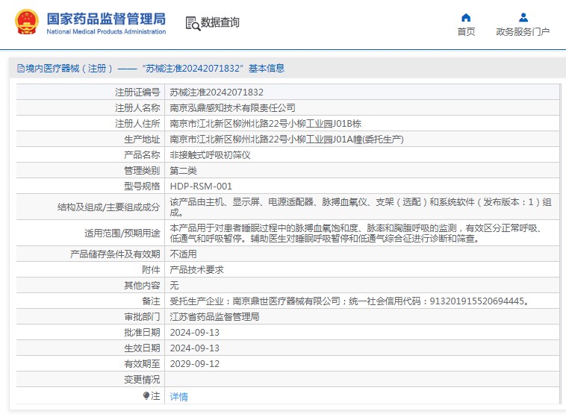The height and width of the screenshot is (417, 566).
Task: Click the national emblem logo
Action: (26, 22)
